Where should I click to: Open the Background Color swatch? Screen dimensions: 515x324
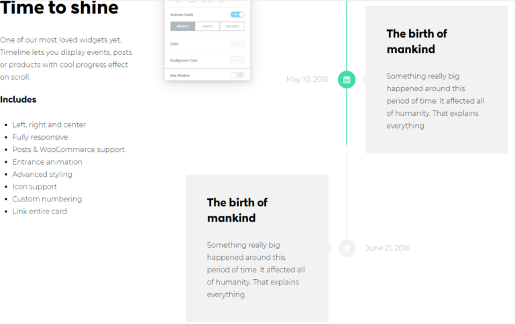[237, 60]
